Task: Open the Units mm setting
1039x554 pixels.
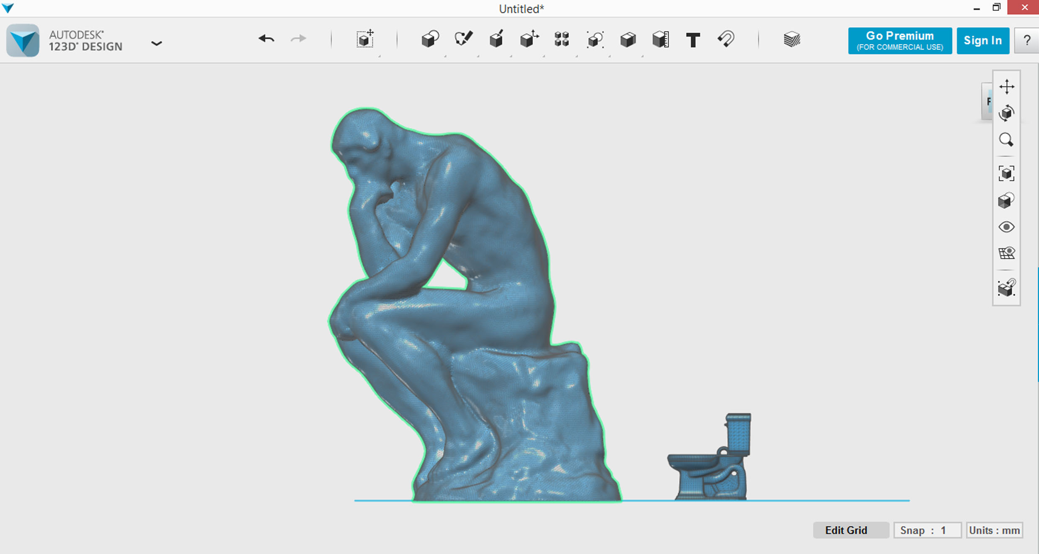Action: 994,530
